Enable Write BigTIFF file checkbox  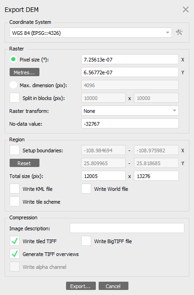click(86, 241)
